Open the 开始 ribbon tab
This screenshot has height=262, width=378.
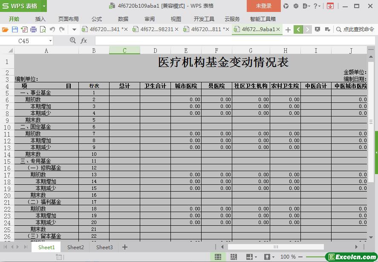[x=14, y=19]
